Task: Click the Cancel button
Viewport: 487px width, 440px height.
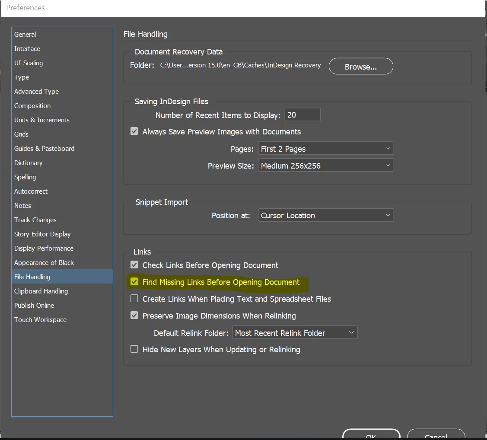Action: (436, 435)
